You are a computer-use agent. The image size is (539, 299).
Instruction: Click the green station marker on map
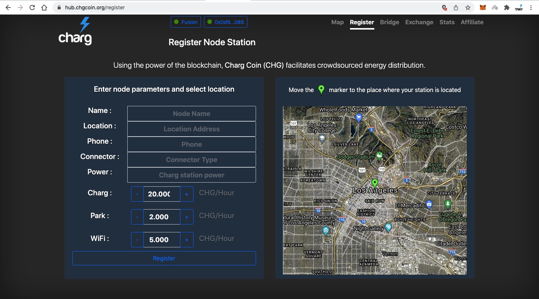point(375,183)
